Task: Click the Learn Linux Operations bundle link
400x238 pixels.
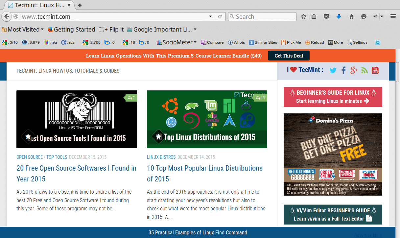Action: click(174, 56)
